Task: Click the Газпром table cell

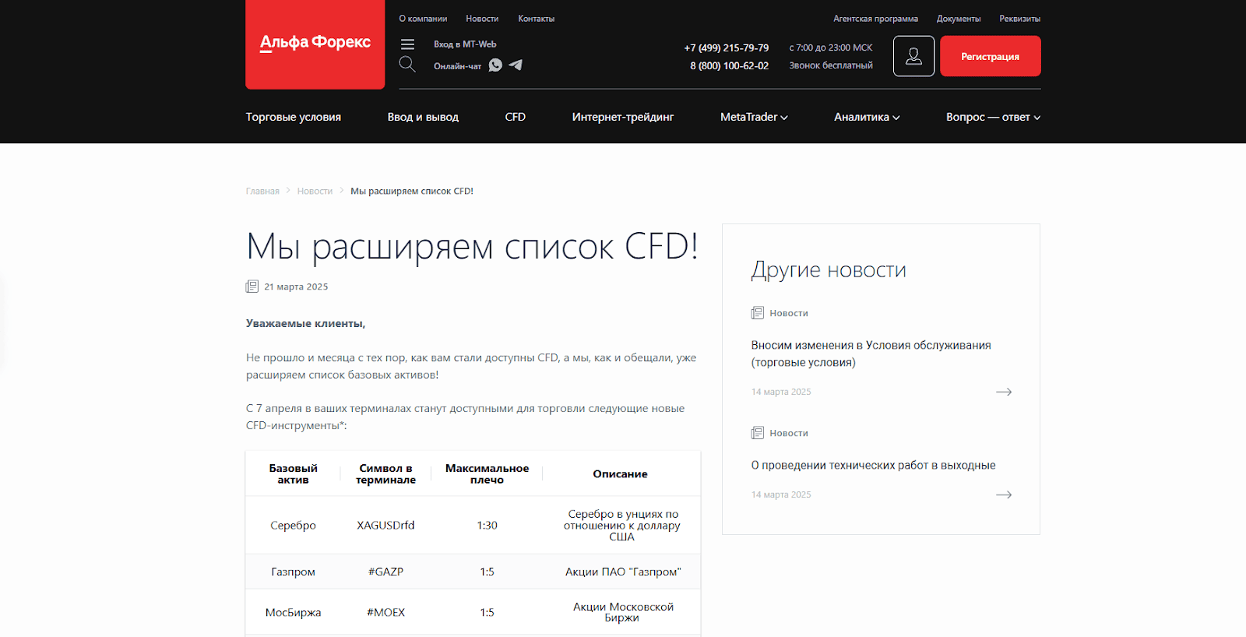Action: click(293, 572)
